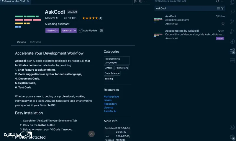The width and height of the screenshot is (236, 141).
Task: Expand the Disable button dropdown arrow
Action: click(x=57, y=31)
